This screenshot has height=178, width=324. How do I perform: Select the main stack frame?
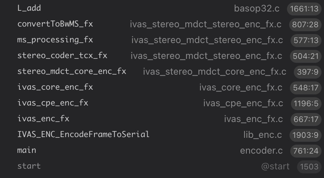(27, 150)
